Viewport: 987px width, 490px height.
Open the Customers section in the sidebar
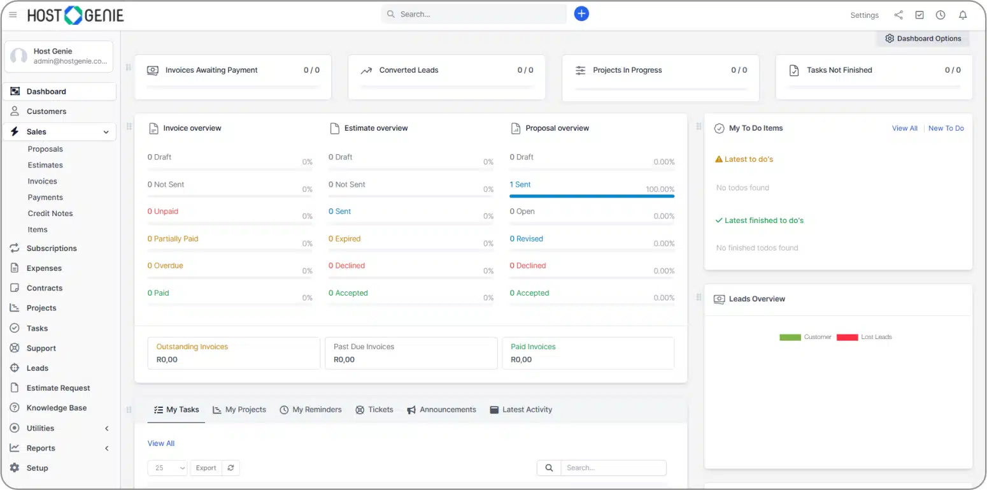pyautogui.click(x=45, y=112)
